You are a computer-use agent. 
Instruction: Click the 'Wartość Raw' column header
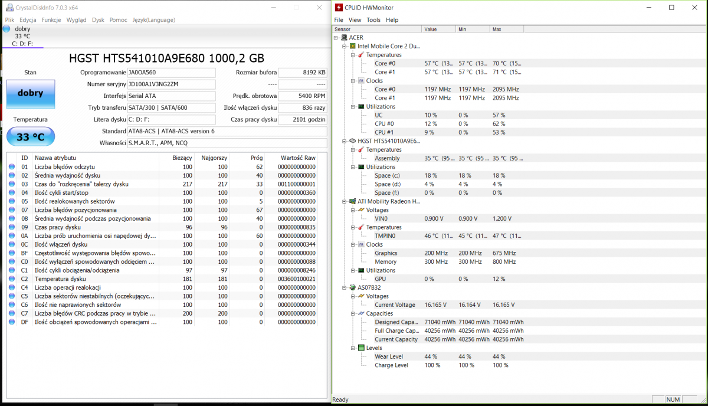pos(291,158)
